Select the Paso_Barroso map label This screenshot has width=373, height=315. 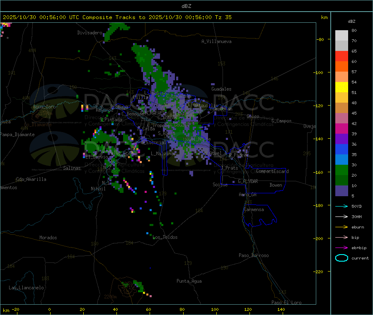[254, 255]
